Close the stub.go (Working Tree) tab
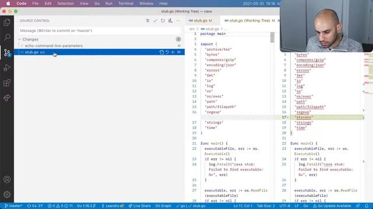This screenshot has width=373, height=209. click(279, 21)
